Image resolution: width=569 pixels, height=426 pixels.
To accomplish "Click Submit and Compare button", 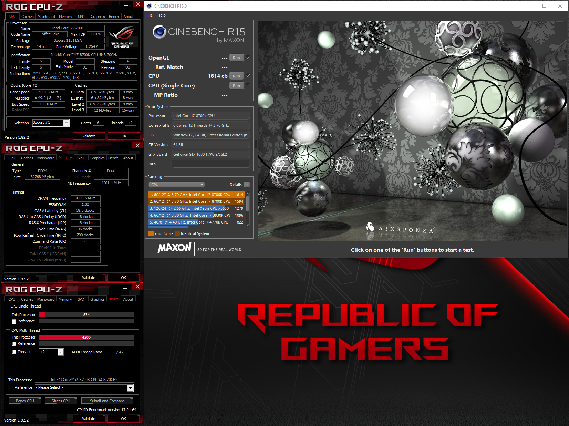I will [x=107, y=401].
